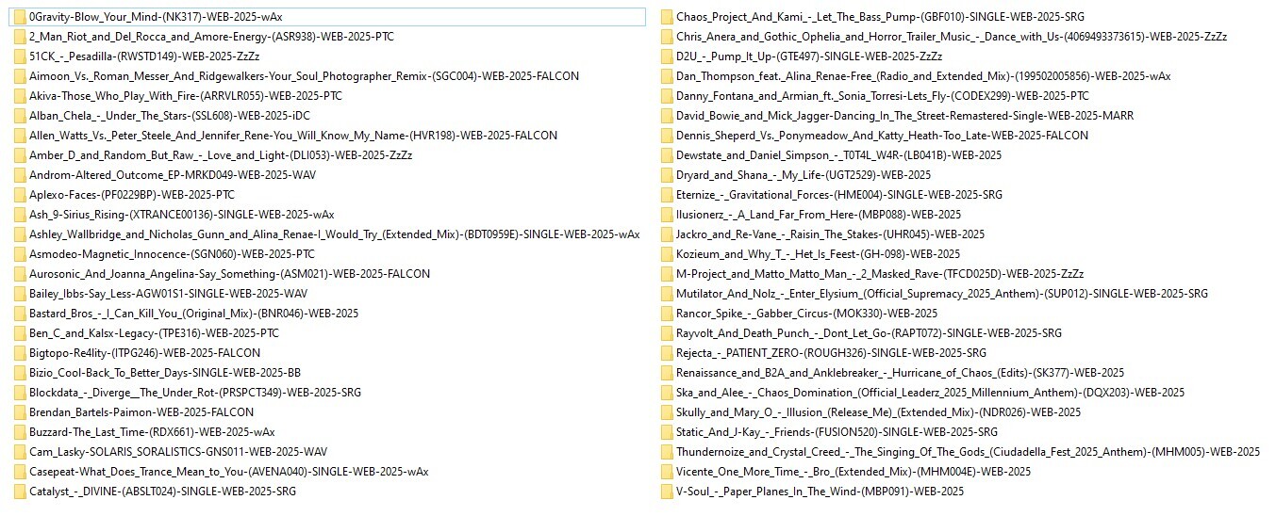Click folder icon beside Alban_Chela_-_Under_The_Stars
The height and width of the screenshot is (516, 1276).
[x=20, y=116]
